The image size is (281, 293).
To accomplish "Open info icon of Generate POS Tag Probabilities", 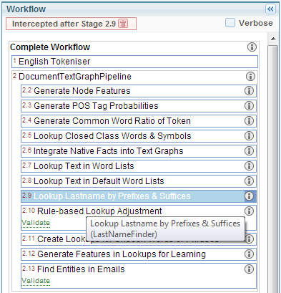I will 249,106.
